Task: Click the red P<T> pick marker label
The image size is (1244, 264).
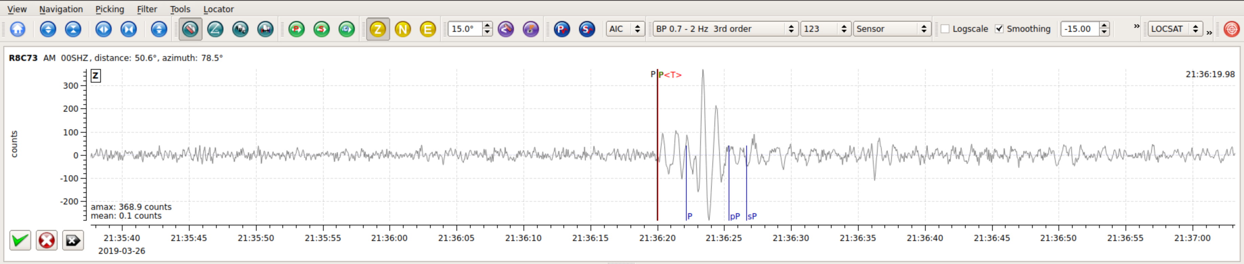Action: tap(670, 75)
